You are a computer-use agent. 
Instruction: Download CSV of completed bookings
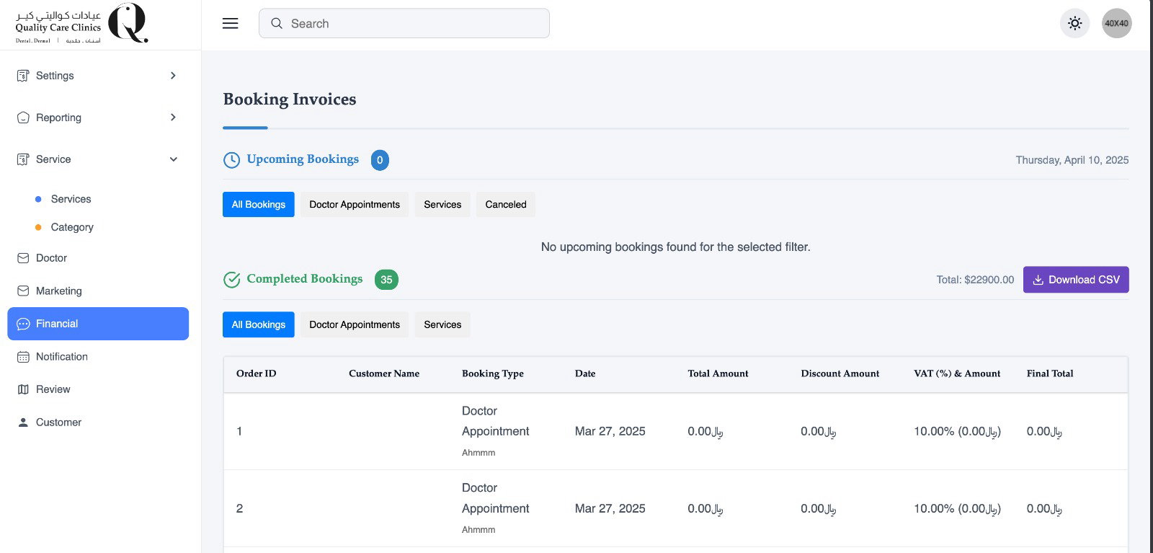[x=1076, y=280]
